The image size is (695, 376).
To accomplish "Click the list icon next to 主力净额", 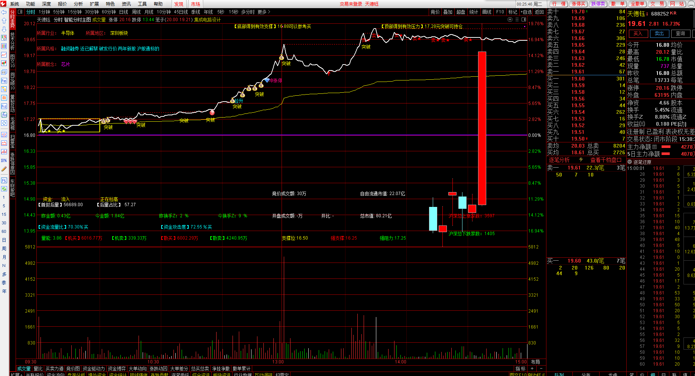I will (654, 147).
